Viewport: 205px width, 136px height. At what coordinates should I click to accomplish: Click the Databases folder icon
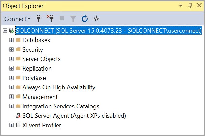pyautogui.click(x=18, y=40)
